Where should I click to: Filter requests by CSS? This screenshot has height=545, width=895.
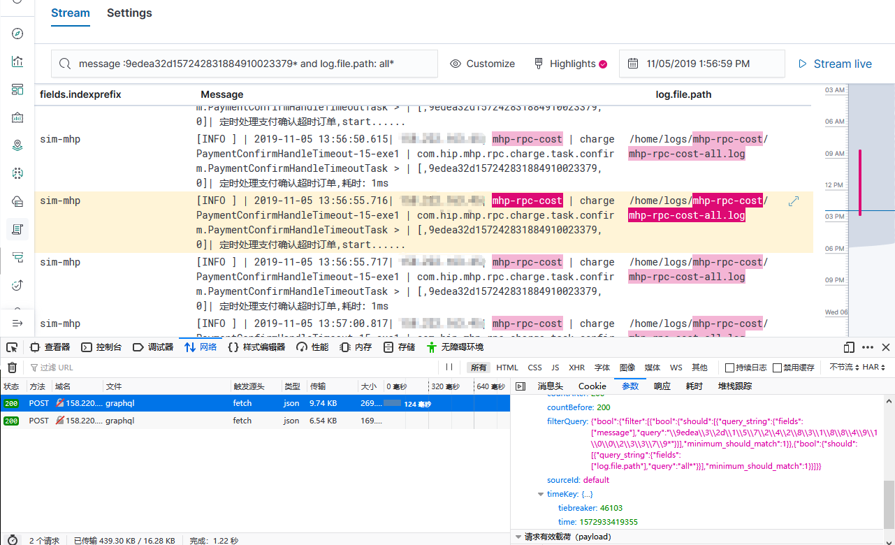click(x=534, y=368)
